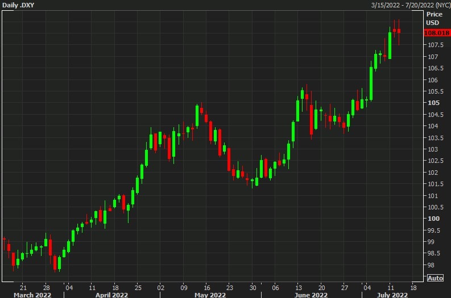Click the 13 date tick in June

(x=299, y=288)
